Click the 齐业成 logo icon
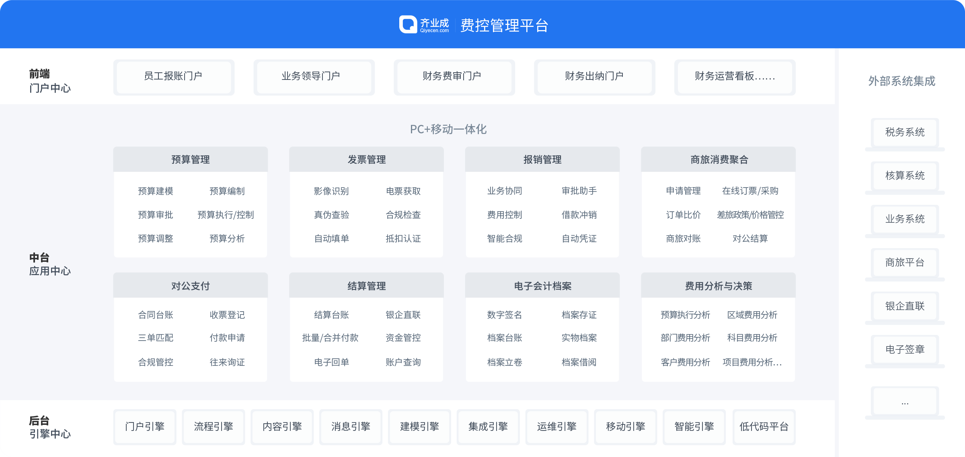This screenshot has width=965, height=457. pos(408,24)
